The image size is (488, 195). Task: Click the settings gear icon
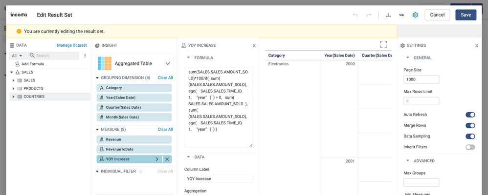(415, 15)
